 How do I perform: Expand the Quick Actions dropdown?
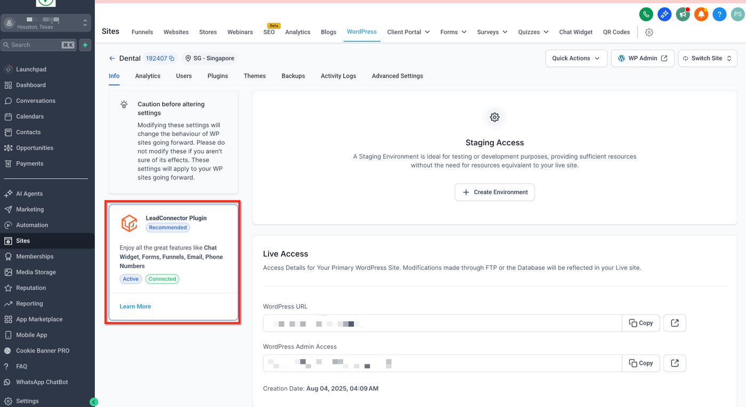click(576, 59)
